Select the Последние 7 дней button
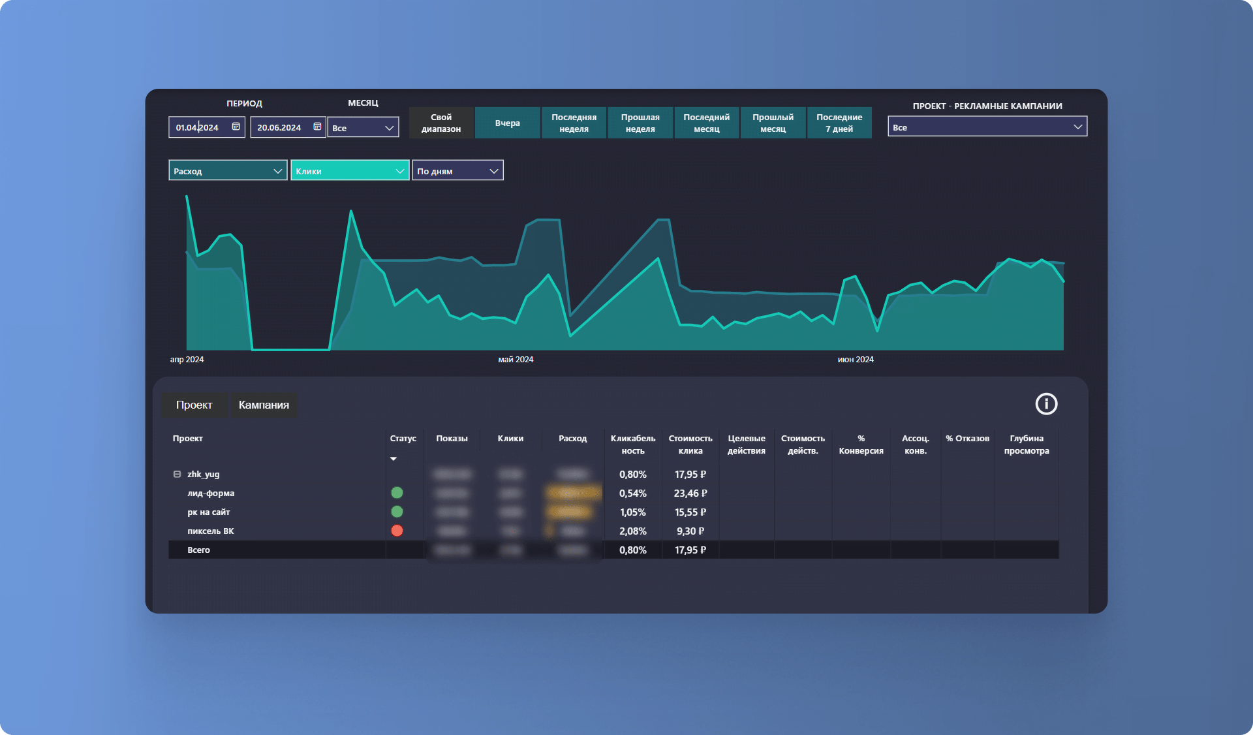 839,123
